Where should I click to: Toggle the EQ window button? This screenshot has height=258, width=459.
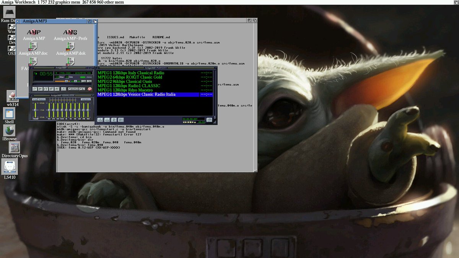(84, 81)
